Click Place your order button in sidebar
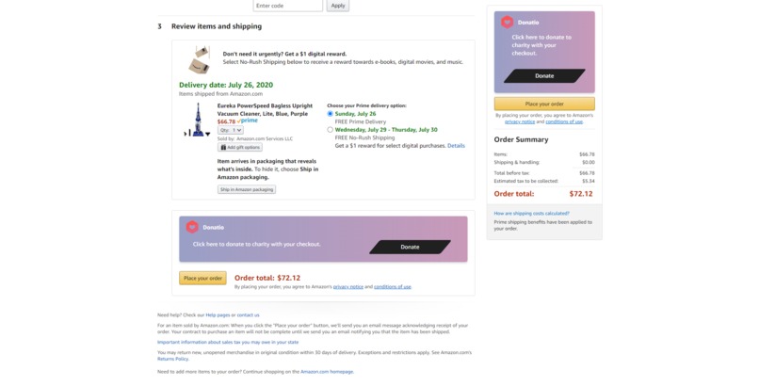This screenshot has height=386, width=759. (544, 104)
